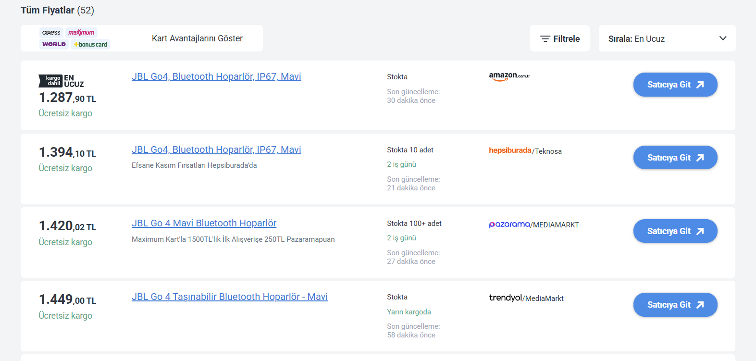The image size is (756, 361).
Task: Click the Maximum Kart 250TL Pazaramapuan note
Action: pos(233,239)
